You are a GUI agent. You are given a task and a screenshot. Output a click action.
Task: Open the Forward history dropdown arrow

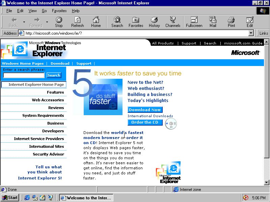47,22
